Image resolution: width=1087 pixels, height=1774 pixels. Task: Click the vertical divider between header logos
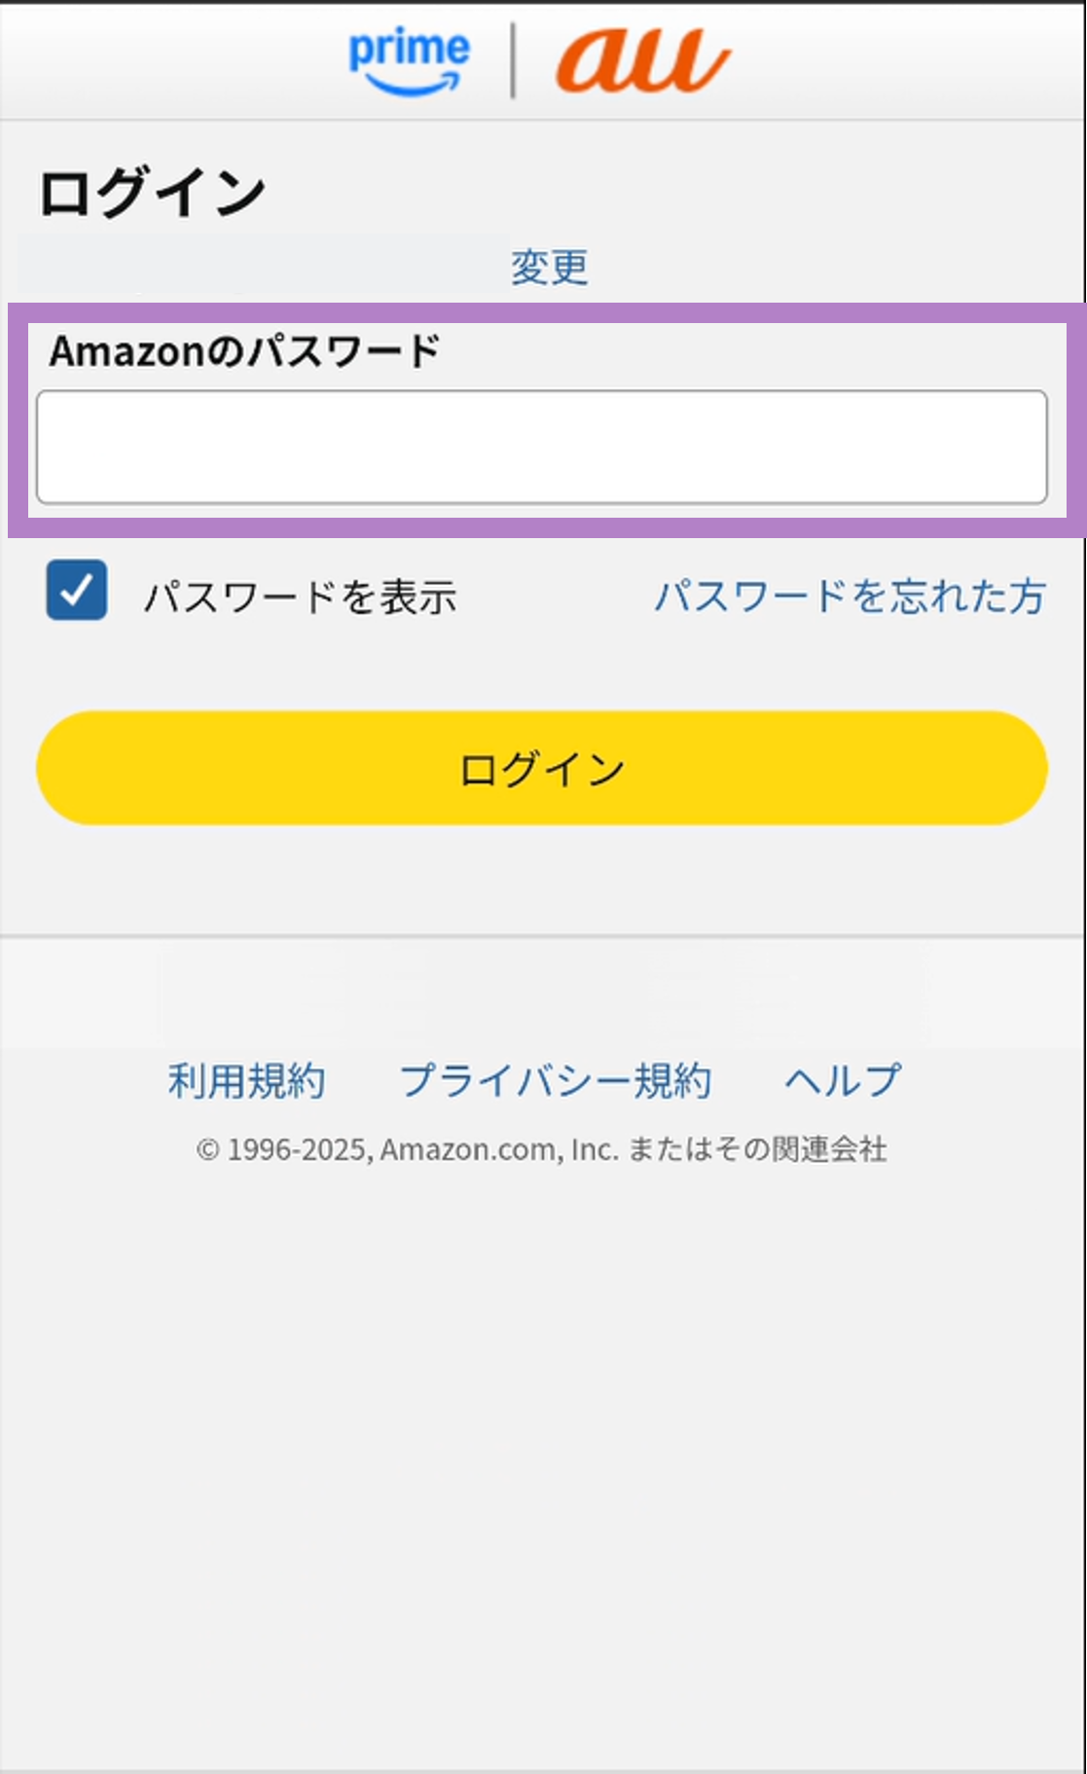[x=513, y=61]
